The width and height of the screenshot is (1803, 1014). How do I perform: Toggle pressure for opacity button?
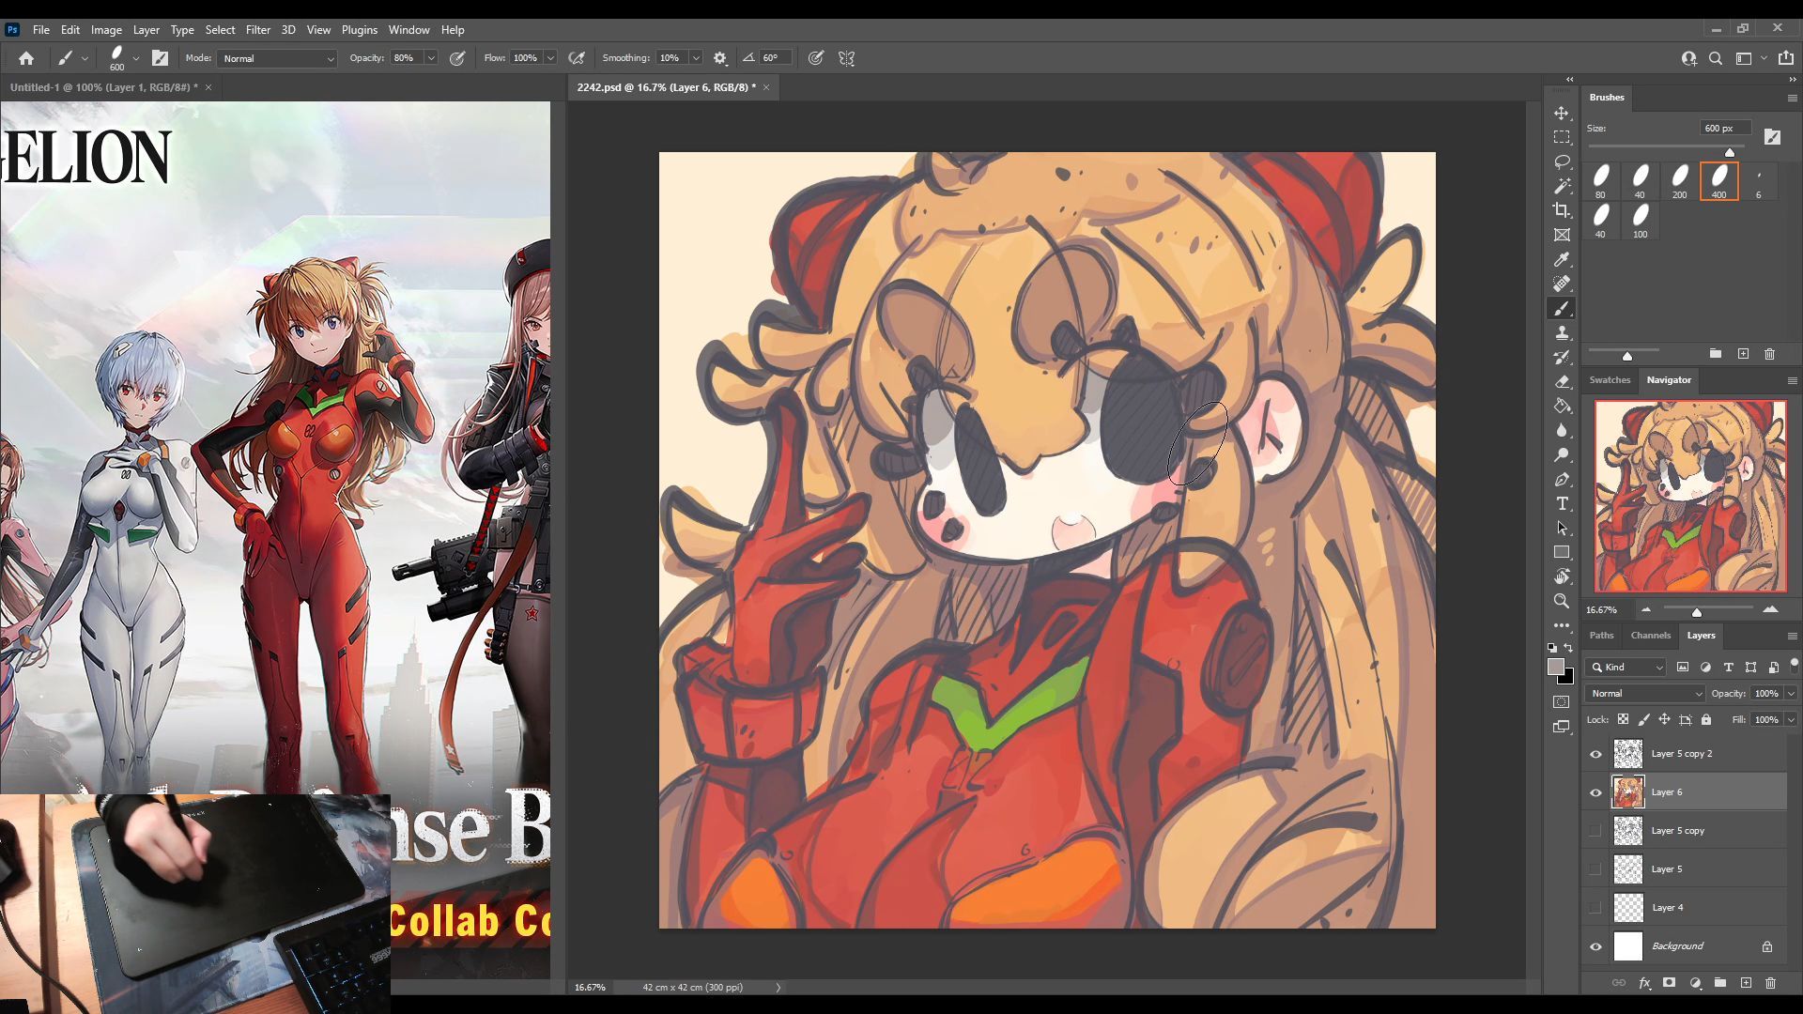(457, 58)
